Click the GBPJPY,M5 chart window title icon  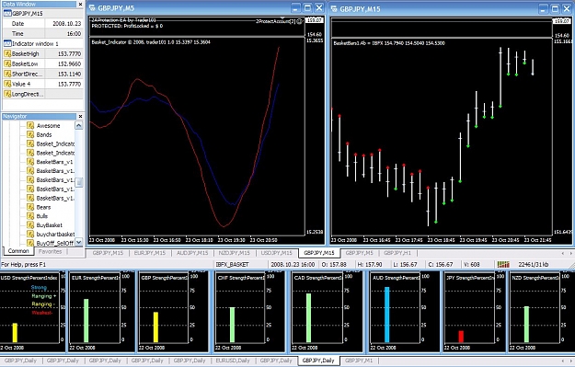click(92, 7)
